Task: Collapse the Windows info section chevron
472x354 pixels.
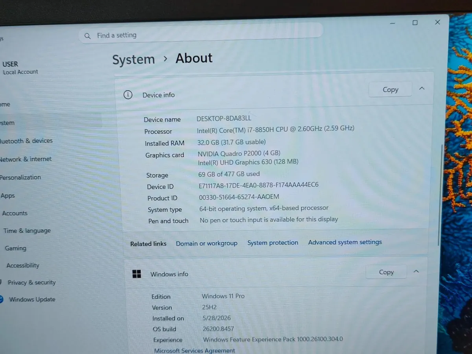Action: tap(416, 271)
